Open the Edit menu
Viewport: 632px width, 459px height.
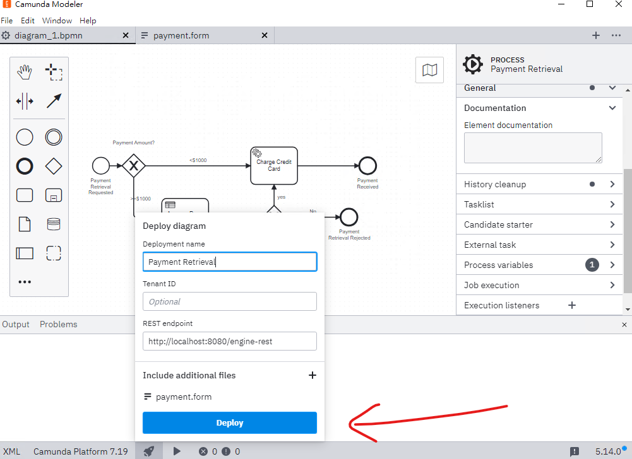pyautogui.click(x=27, y=21)
